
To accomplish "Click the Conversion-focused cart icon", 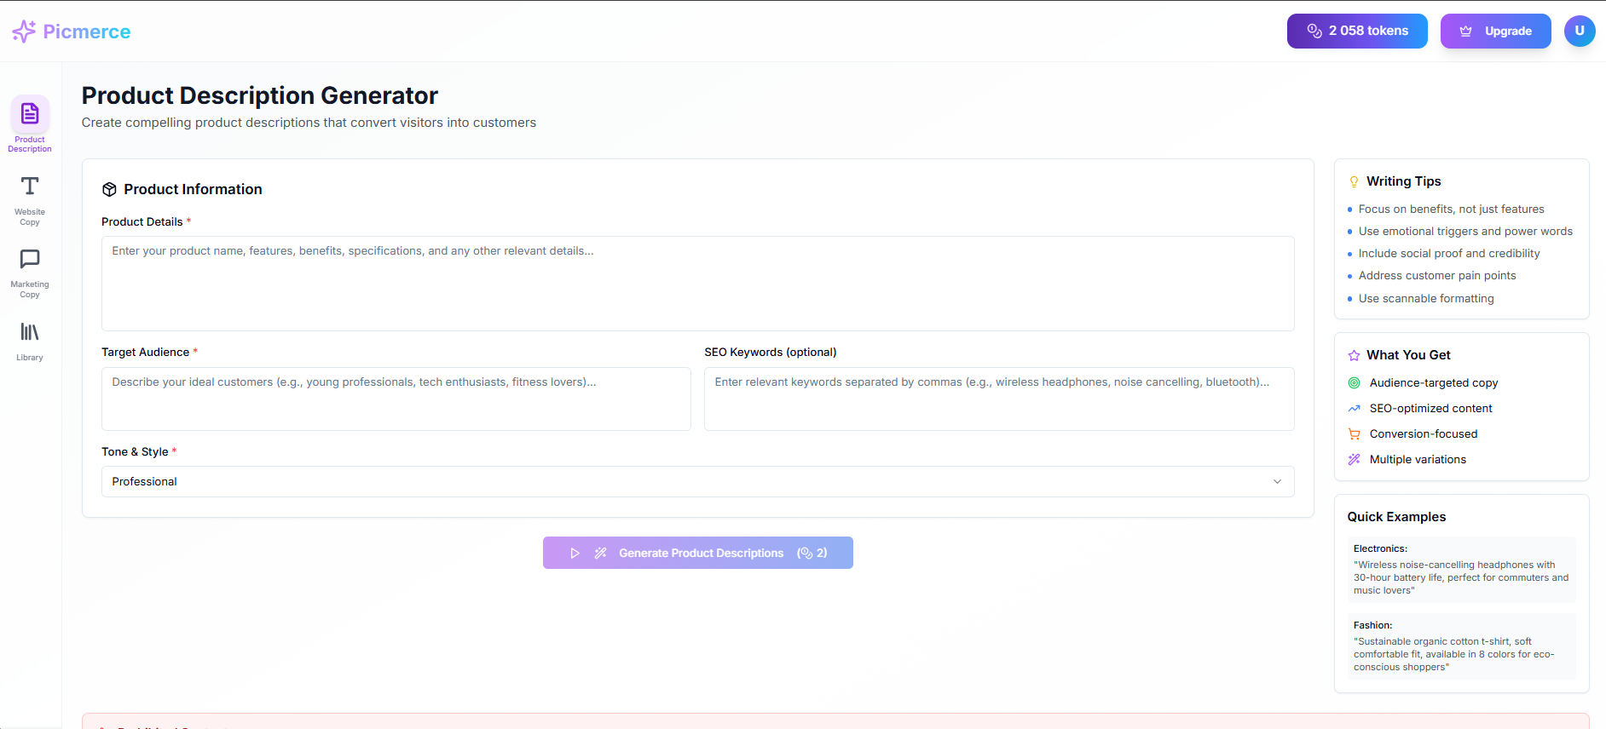I will [1354, 434].
